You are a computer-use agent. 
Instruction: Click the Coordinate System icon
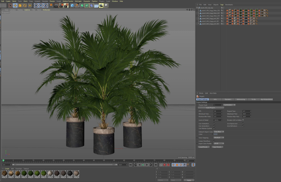51,6
